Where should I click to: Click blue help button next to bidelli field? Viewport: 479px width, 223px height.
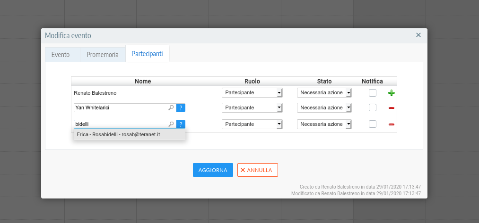pos(181,124)
